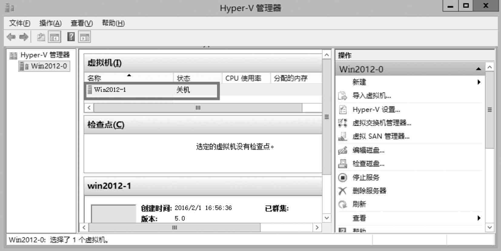
Task: Click the Refresh icon
Action: point(343,204)
